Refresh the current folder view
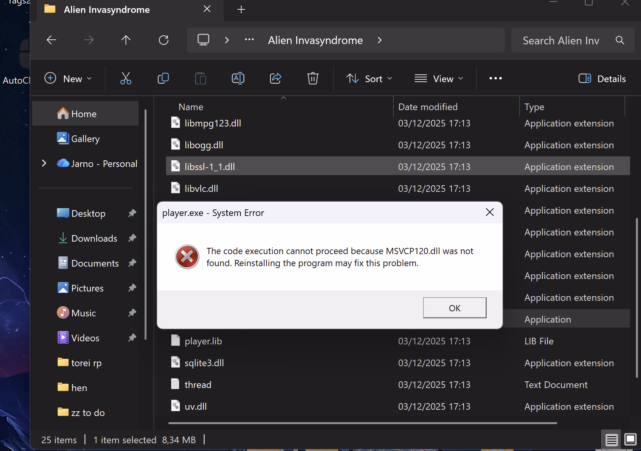The image size is (641, 451). click(164, 40)
